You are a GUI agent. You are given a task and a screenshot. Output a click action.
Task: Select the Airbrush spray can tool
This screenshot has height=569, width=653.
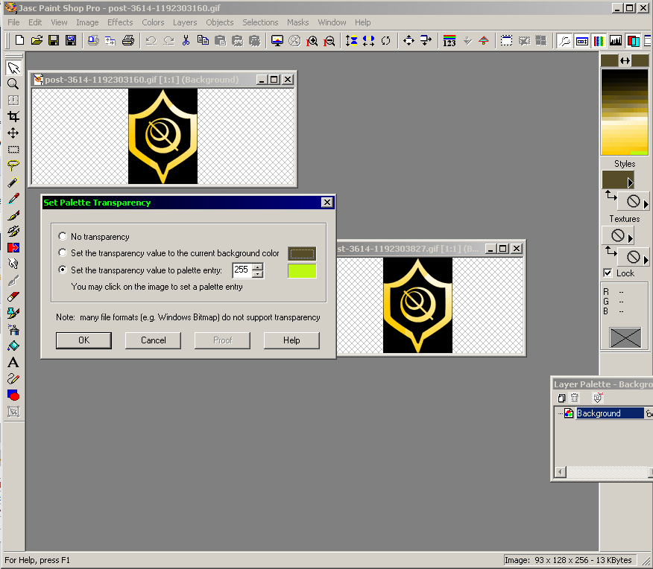[13, 330]
